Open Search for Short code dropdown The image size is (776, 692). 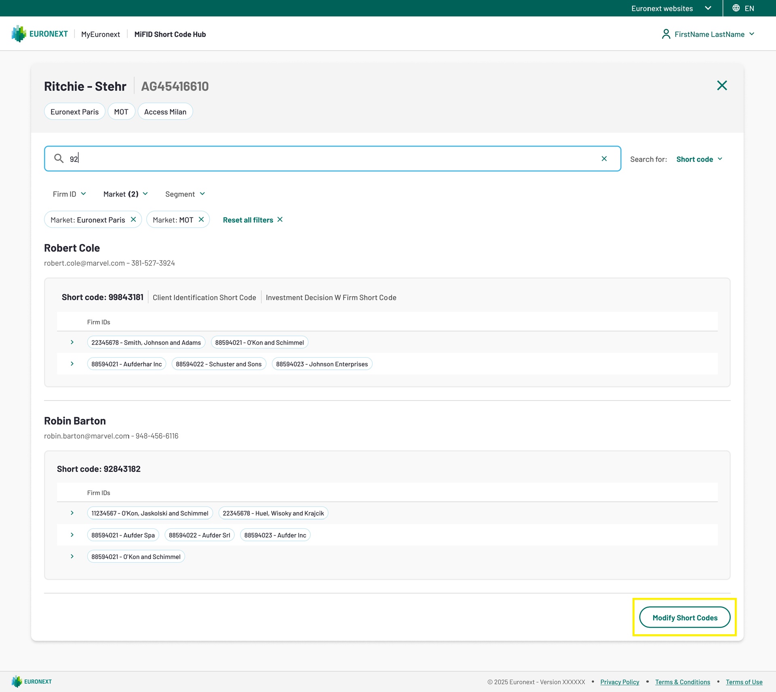[699, 159]
